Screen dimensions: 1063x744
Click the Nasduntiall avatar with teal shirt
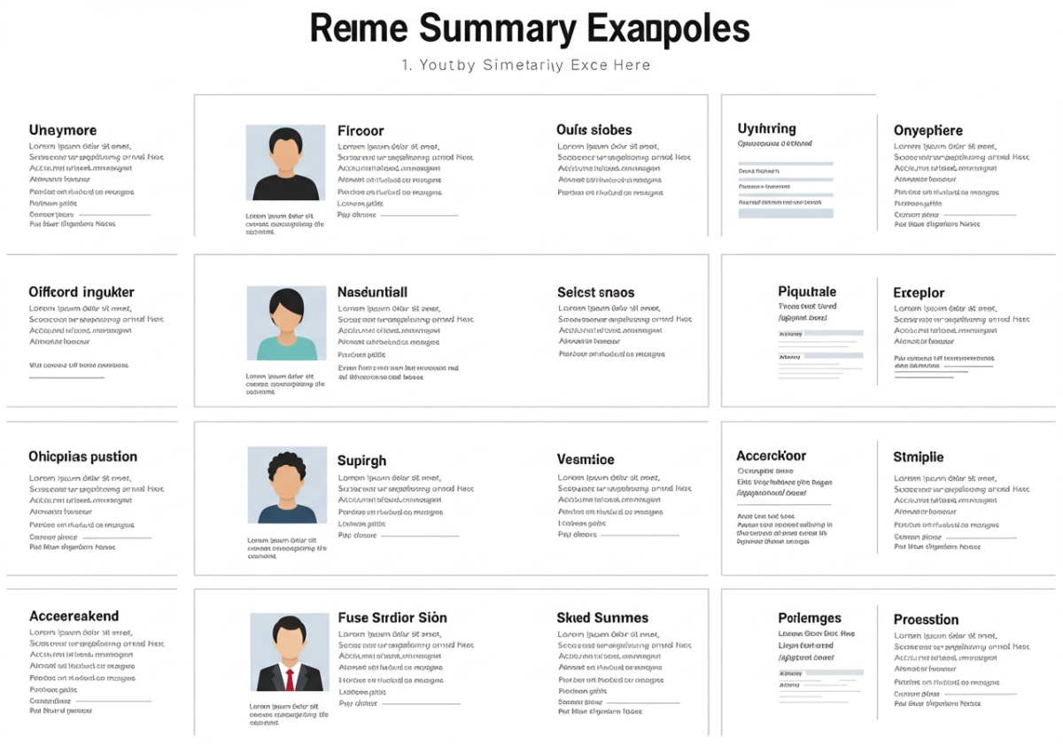pos(286,323)
